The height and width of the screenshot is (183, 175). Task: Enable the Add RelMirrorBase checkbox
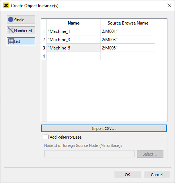coord(46,137)
